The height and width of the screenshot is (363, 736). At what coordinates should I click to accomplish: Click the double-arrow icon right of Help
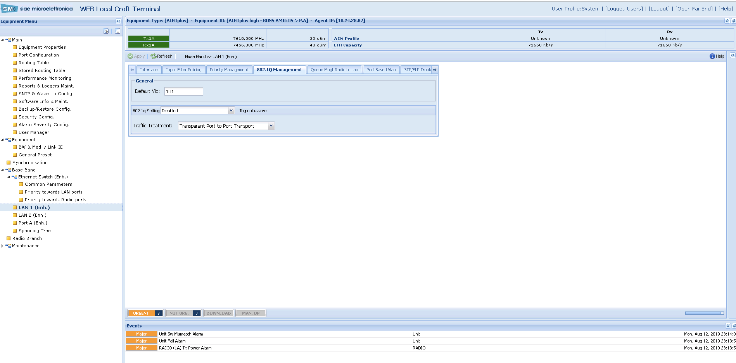(x=733, y=56)
